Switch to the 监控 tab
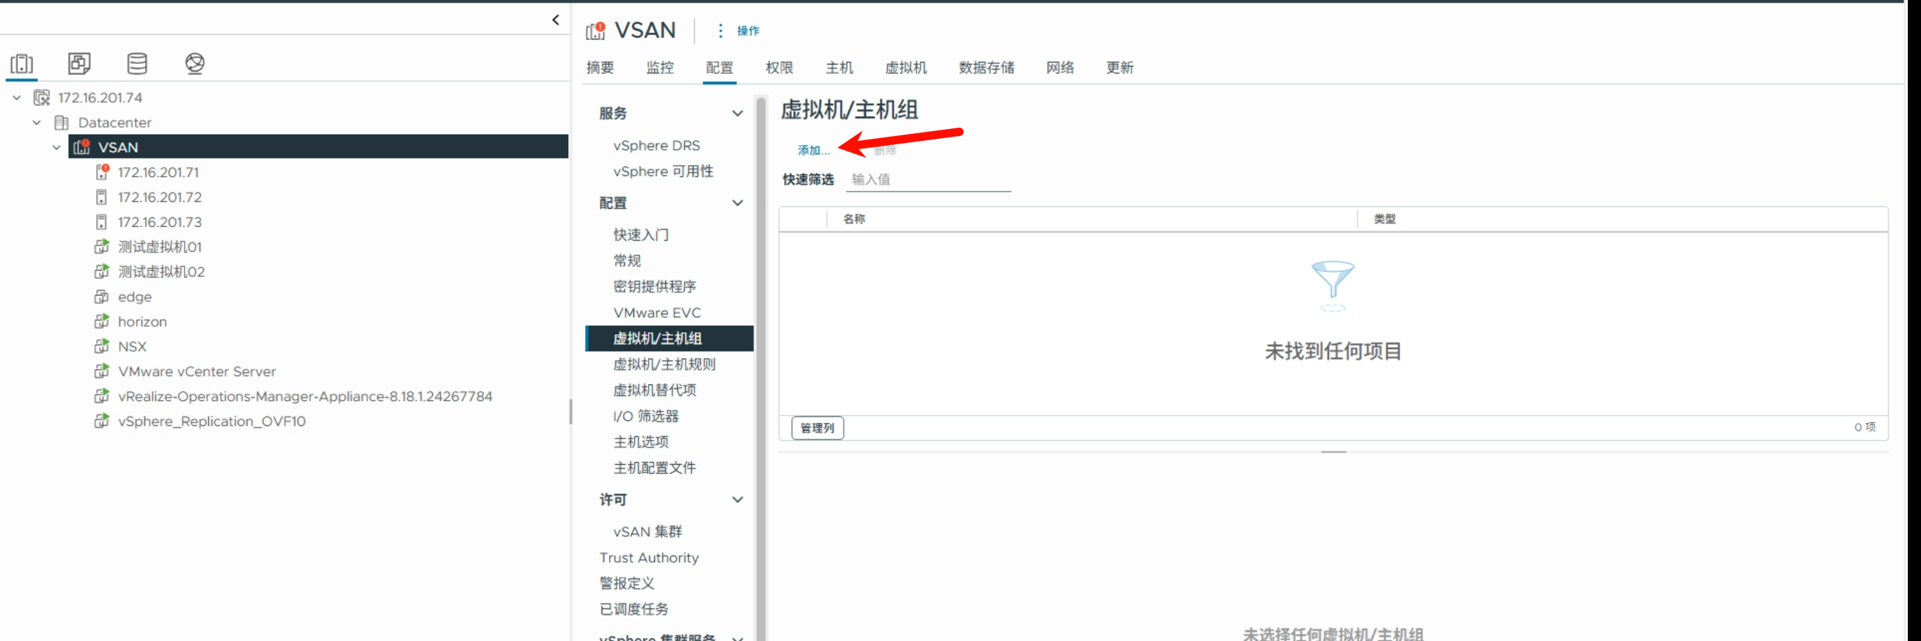The image size is (1921, 641). (659, 68)
